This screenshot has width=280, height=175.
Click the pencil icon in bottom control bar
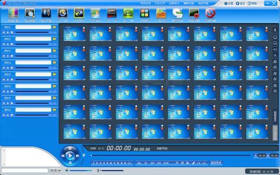[193, 163]
